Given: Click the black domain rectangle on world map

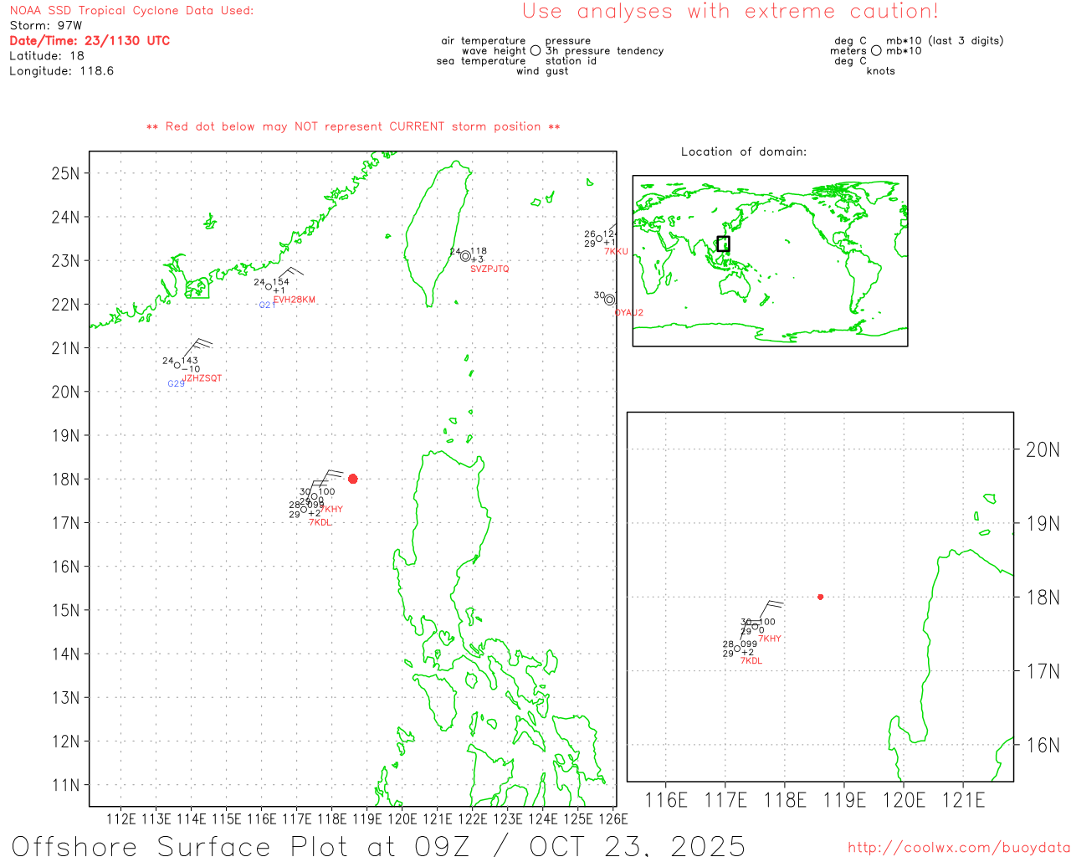Looking at the screenshot, I should pyautogui.click(x=723, y=244).
